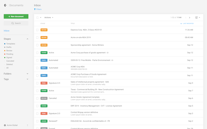Click the Search input field

click(x=16, y=23)
